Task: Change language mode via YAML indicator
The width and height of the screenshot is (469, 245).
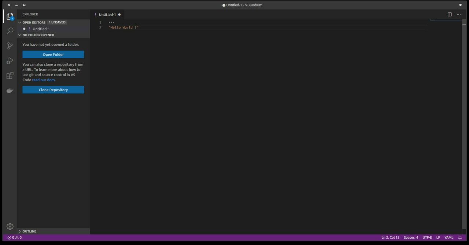Action: tap(449, 237)
